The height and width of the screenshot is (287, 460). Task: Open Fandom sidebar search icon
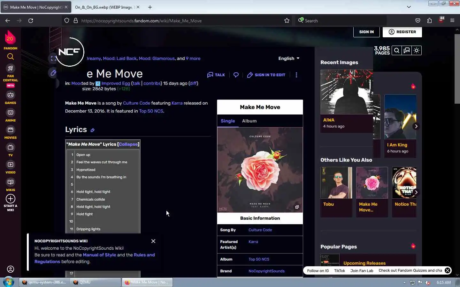tap(11, 57)
